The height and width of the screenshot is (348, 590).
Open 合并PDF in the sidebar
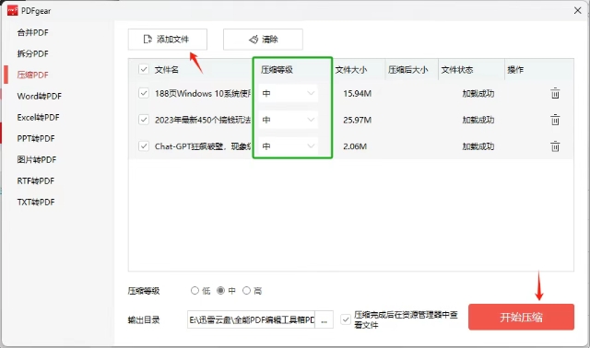pos(33,33)
